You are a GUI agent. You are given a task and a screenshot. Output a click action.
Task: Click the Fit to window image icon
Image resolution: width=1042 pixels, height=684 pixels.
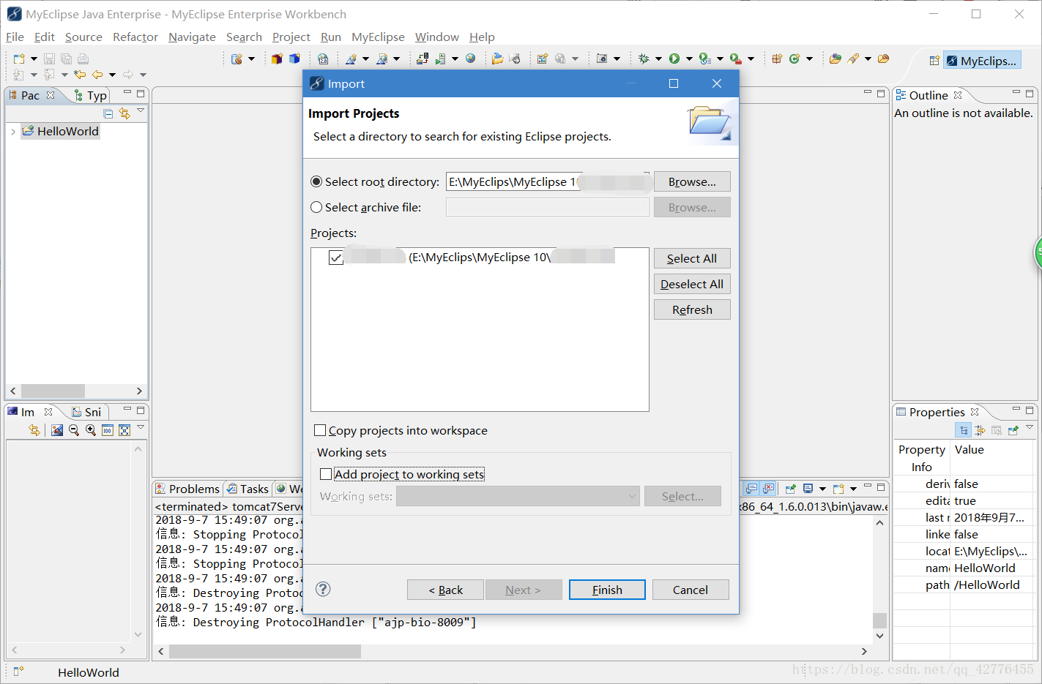[124, 430]
